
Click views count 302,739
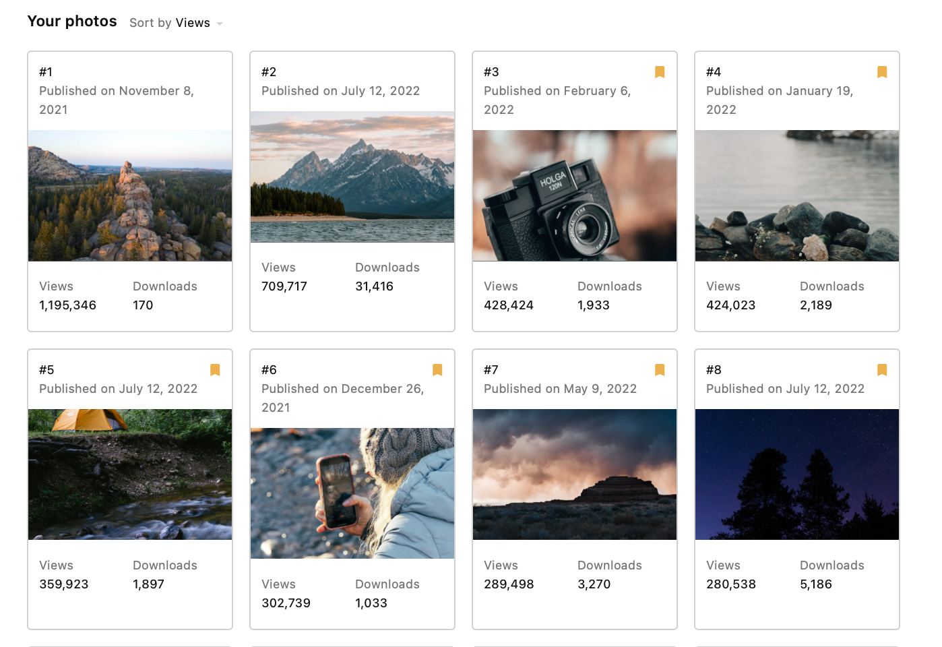286,603
